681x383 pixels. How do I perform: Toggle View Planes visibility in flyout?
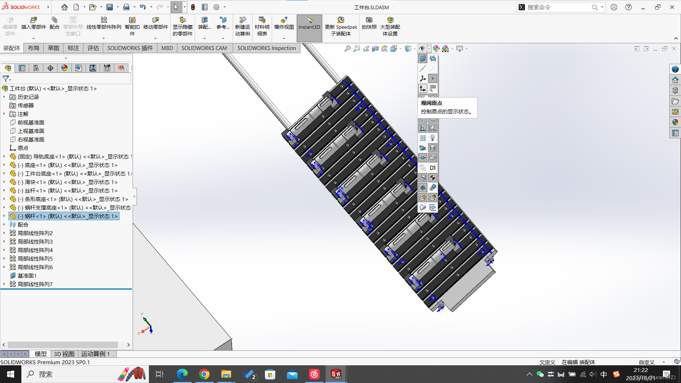point(423,59)
